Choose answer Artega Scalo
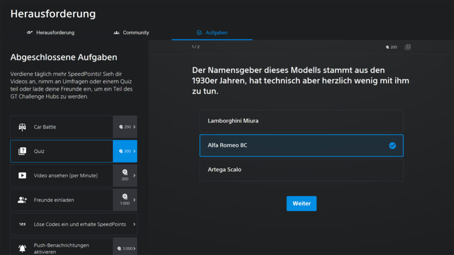The height and width of the screenshot is (255, 454). [x=301, y=169]
